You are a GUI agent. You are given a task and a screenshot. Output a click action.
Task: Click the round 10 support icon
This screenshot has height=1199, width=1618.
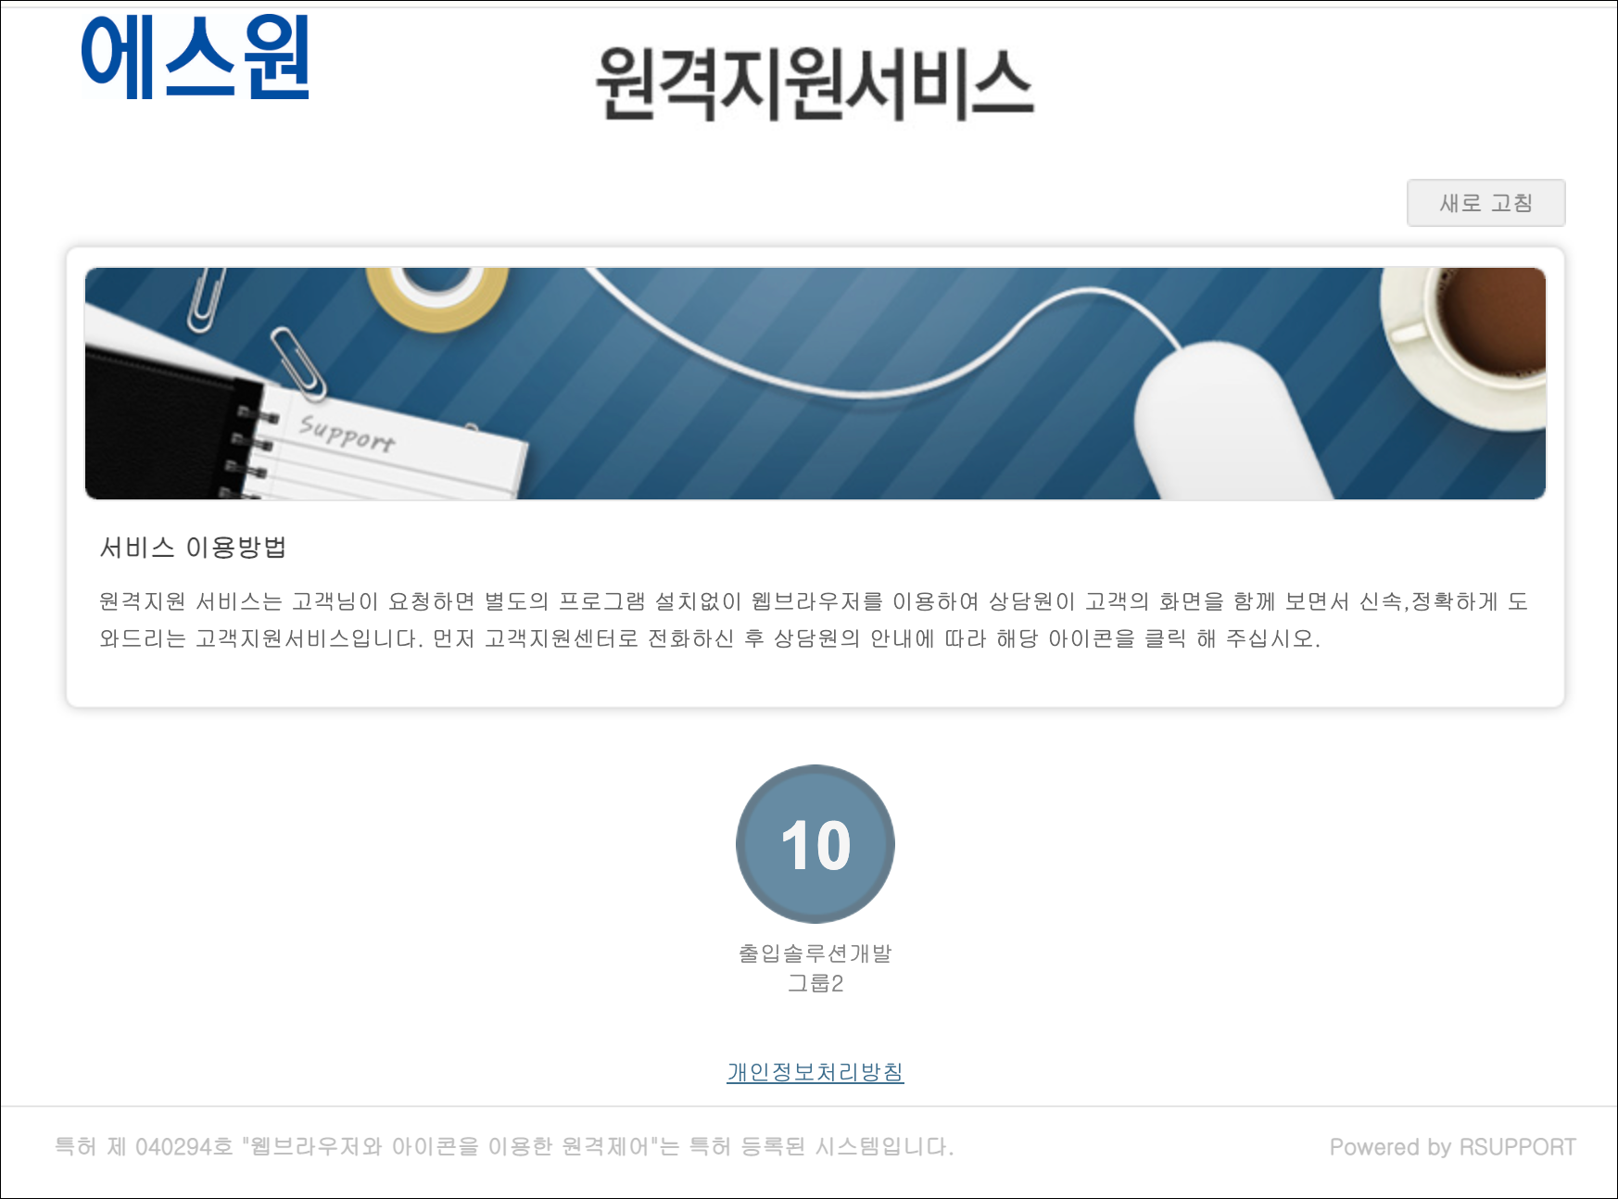point(815,843)
